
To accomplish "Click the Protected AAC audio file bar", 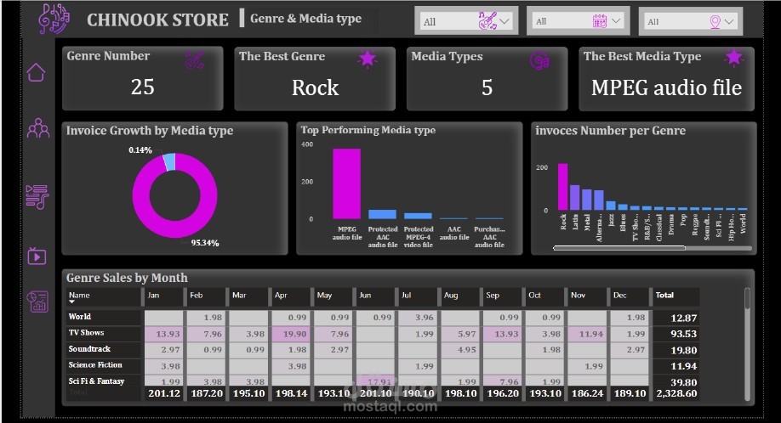I will tap(382, 214).
